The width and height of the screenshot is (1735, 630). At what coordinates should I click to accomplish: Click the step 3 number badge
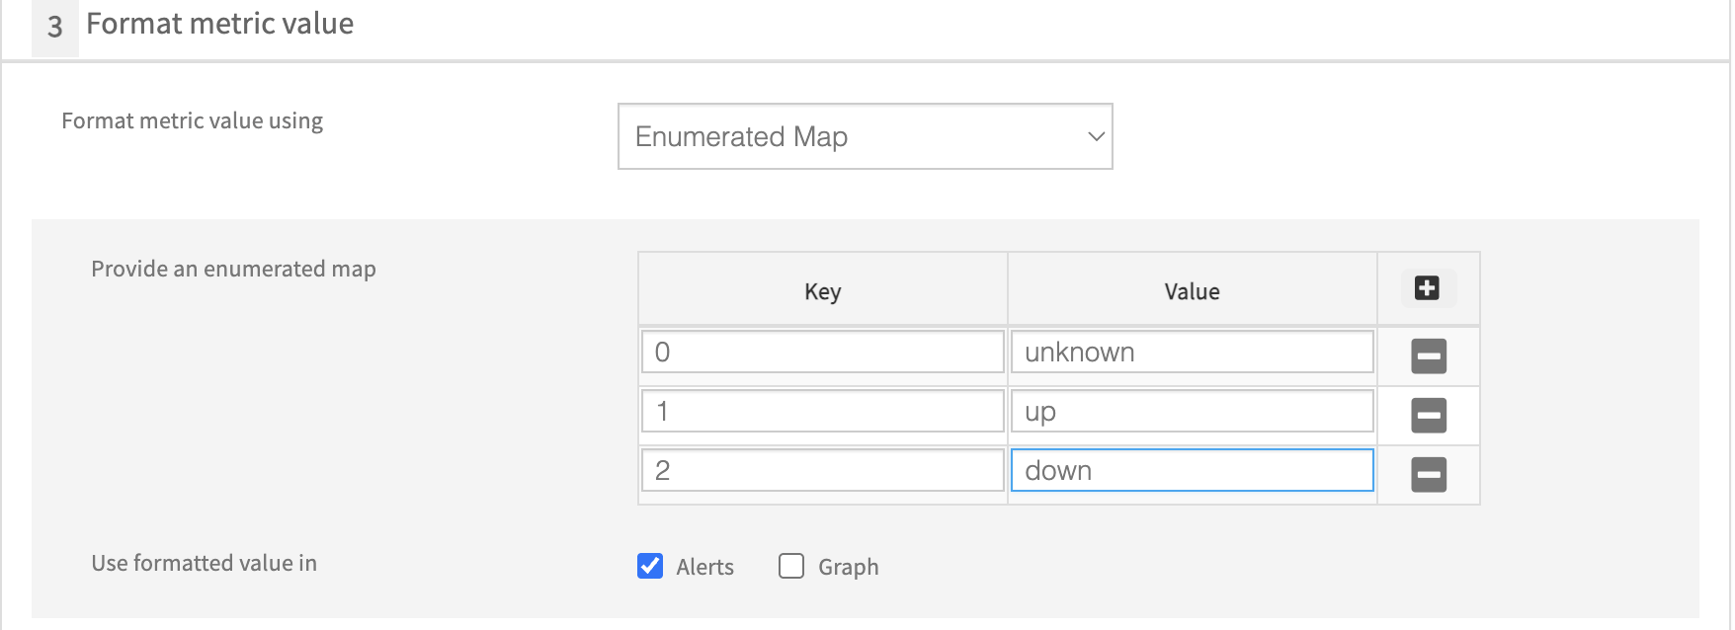55,27
